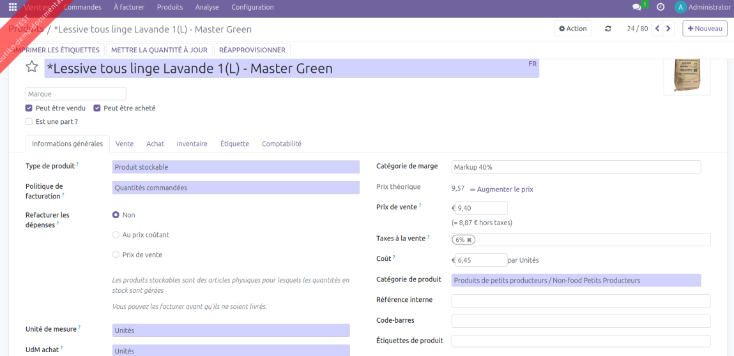
Task: Click the Prix de vente input field
Action: pos(481,208)
